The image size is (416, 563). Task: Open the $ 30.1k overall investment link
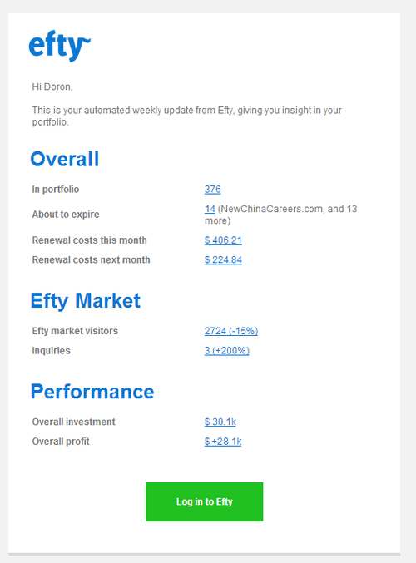tap(220, 422)
